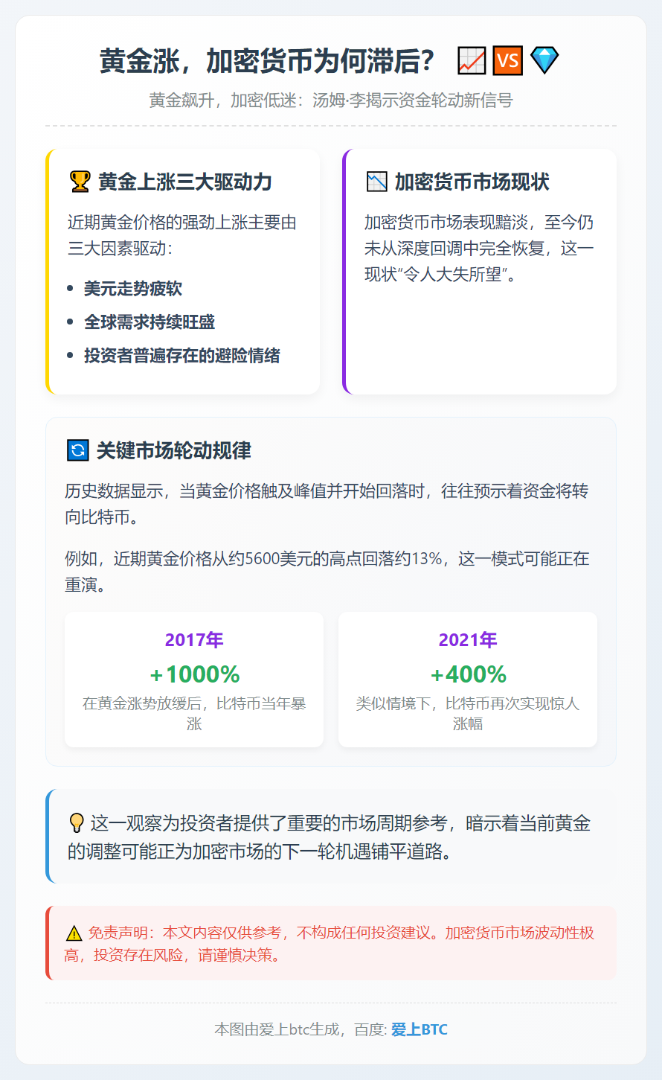Click caption 类似情境下，比特币再次实现惊人涨幅

tap(468, 713)
